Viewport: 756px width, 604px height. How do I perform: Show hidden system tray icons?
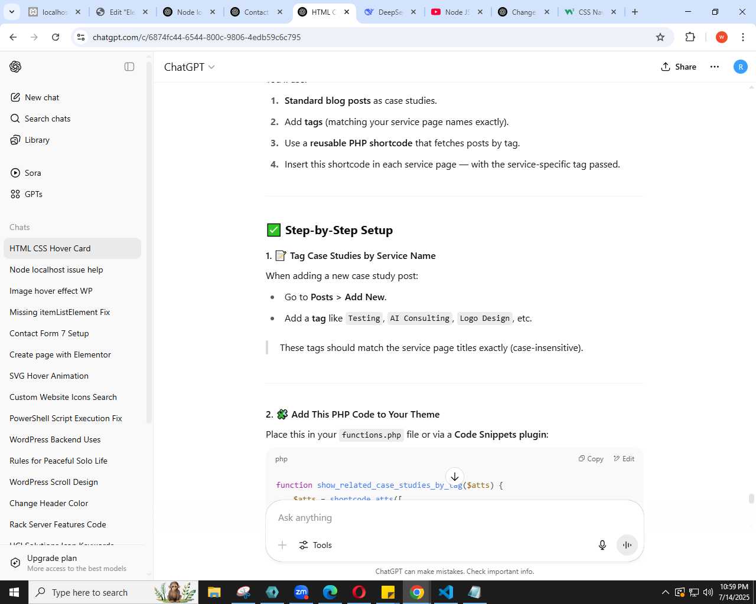(666, 592)
